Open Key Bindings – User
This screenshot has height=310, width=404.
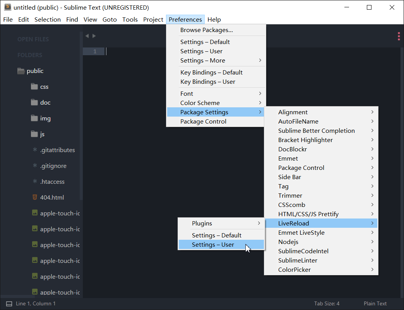coord(216,82)
